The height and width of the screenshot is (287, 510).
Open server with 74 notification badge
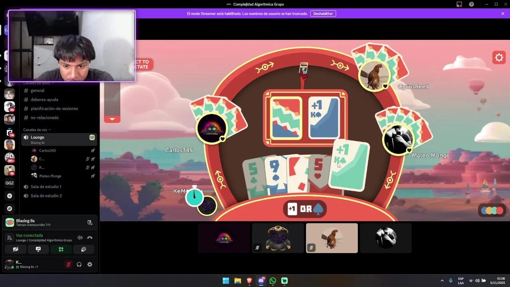[x=10, y=132]
